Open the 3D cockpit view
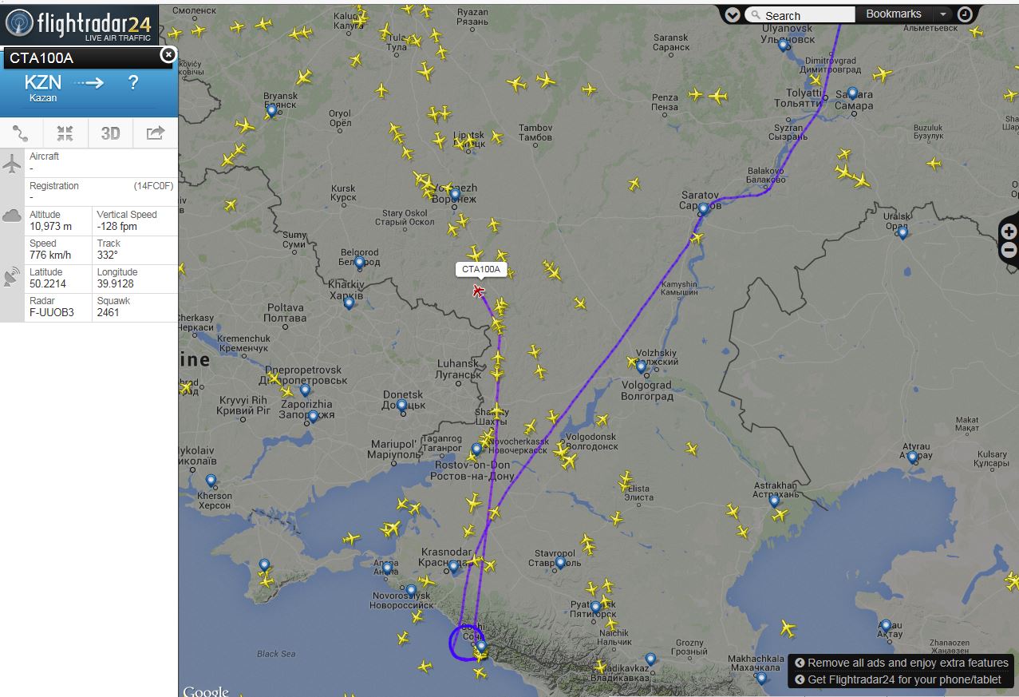The image size is (1019, 697). [x=110, y=133]
